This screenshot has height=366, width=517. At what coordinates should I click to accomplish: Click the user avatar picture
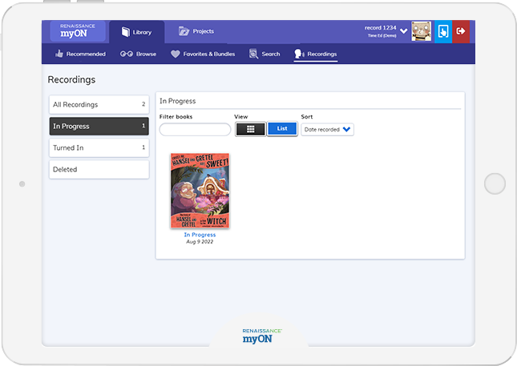click(421, 31)
